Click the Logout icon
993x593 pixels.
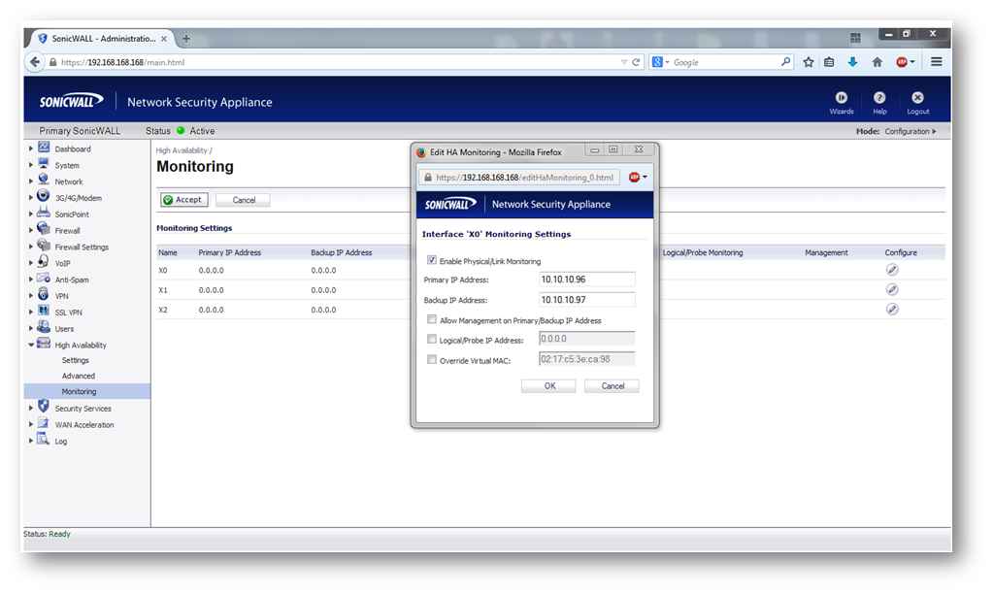(x=917, y=98)
